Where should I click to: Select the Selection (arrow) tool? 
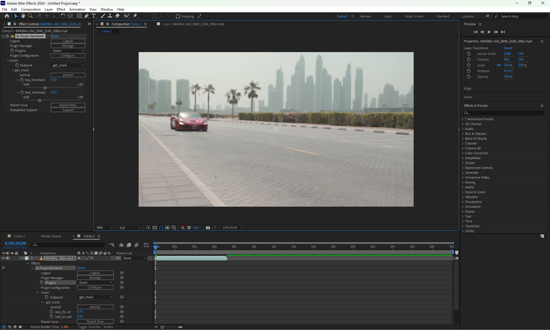pyautogui.click(x=16, y=16)
